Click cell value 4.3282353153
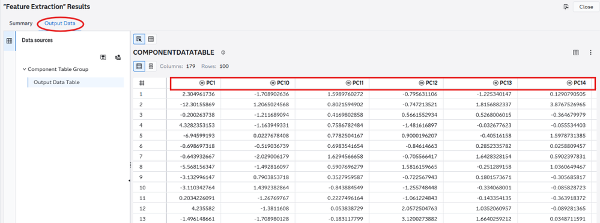This screenshot has height=223, width=600. [x=198, y=125]
